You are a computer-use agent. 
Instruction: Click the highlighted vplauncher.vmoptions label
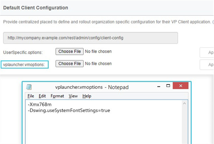pyautogui.click(x=25, y=64)
